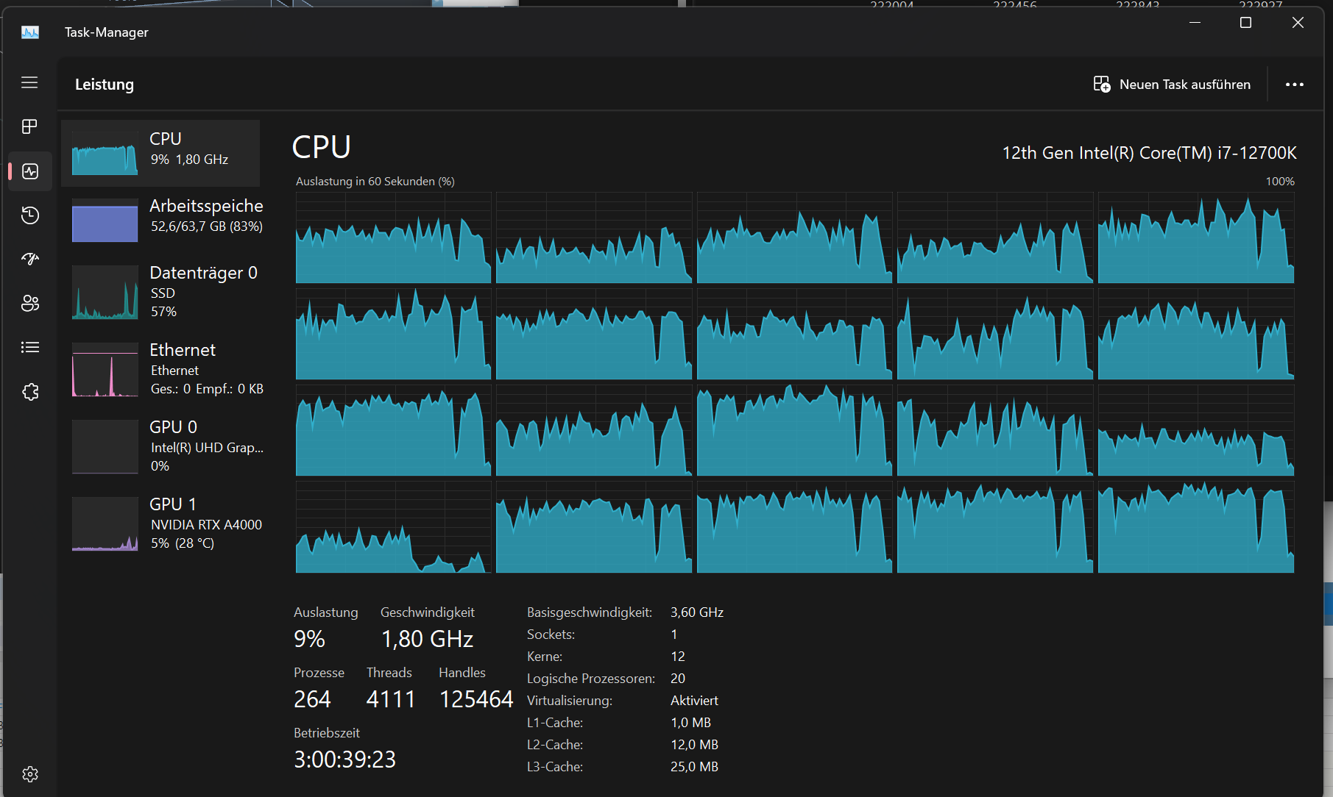
Task: Click the Threads count 4111
Action: pos(391,699)
